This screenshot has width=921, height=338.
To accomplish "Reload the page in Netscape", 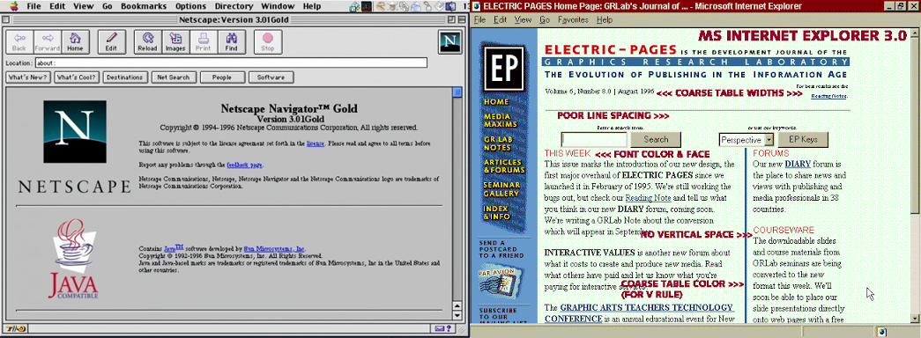I will point(147,41).
